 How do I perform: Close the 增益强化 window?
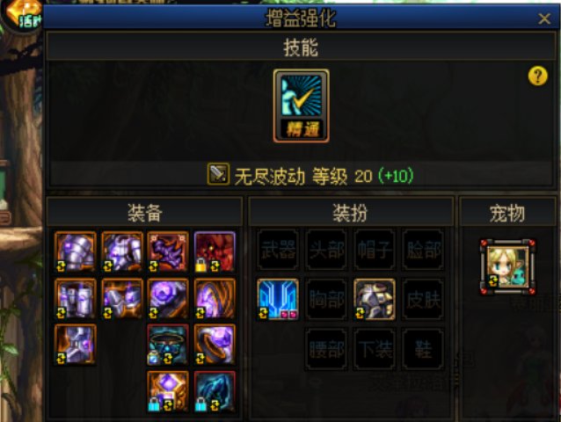(x=544, y=18)
